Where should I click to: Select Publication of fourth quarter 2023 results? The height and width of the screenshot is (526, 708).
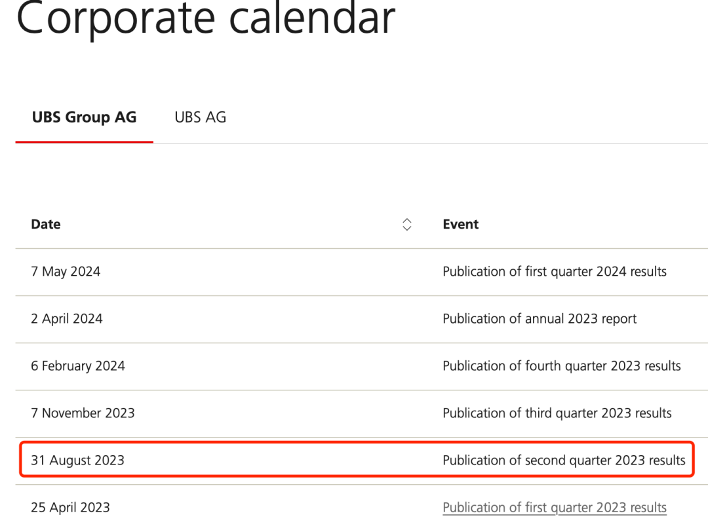click(x=562, y=366)
